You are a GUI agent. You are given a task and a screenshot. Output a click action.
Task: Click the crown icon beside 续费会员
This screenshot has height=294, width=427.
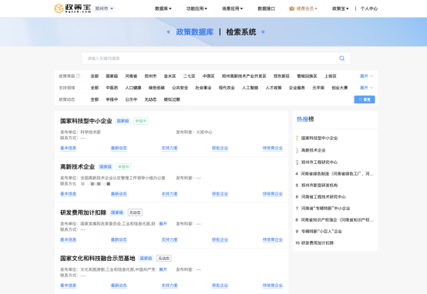[x=291, y=8]
